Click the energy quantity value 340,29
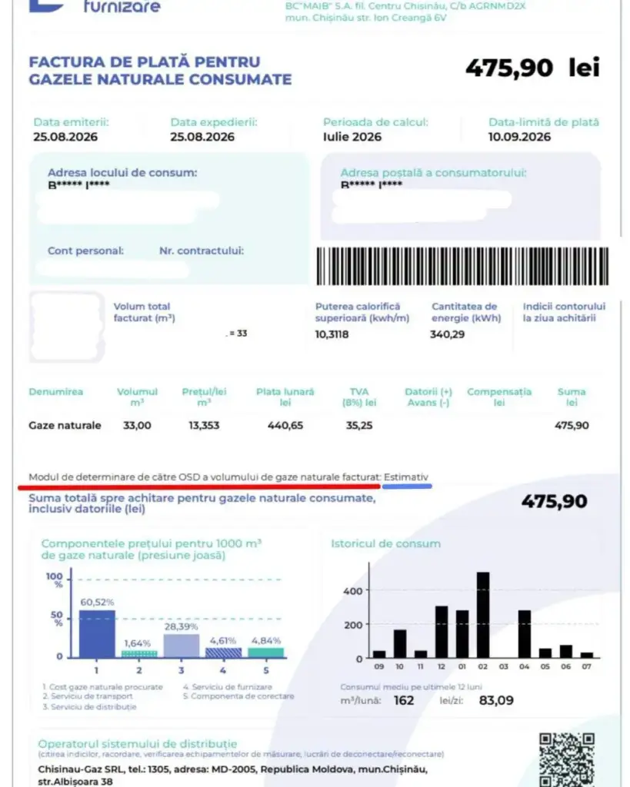 [447, 334]
